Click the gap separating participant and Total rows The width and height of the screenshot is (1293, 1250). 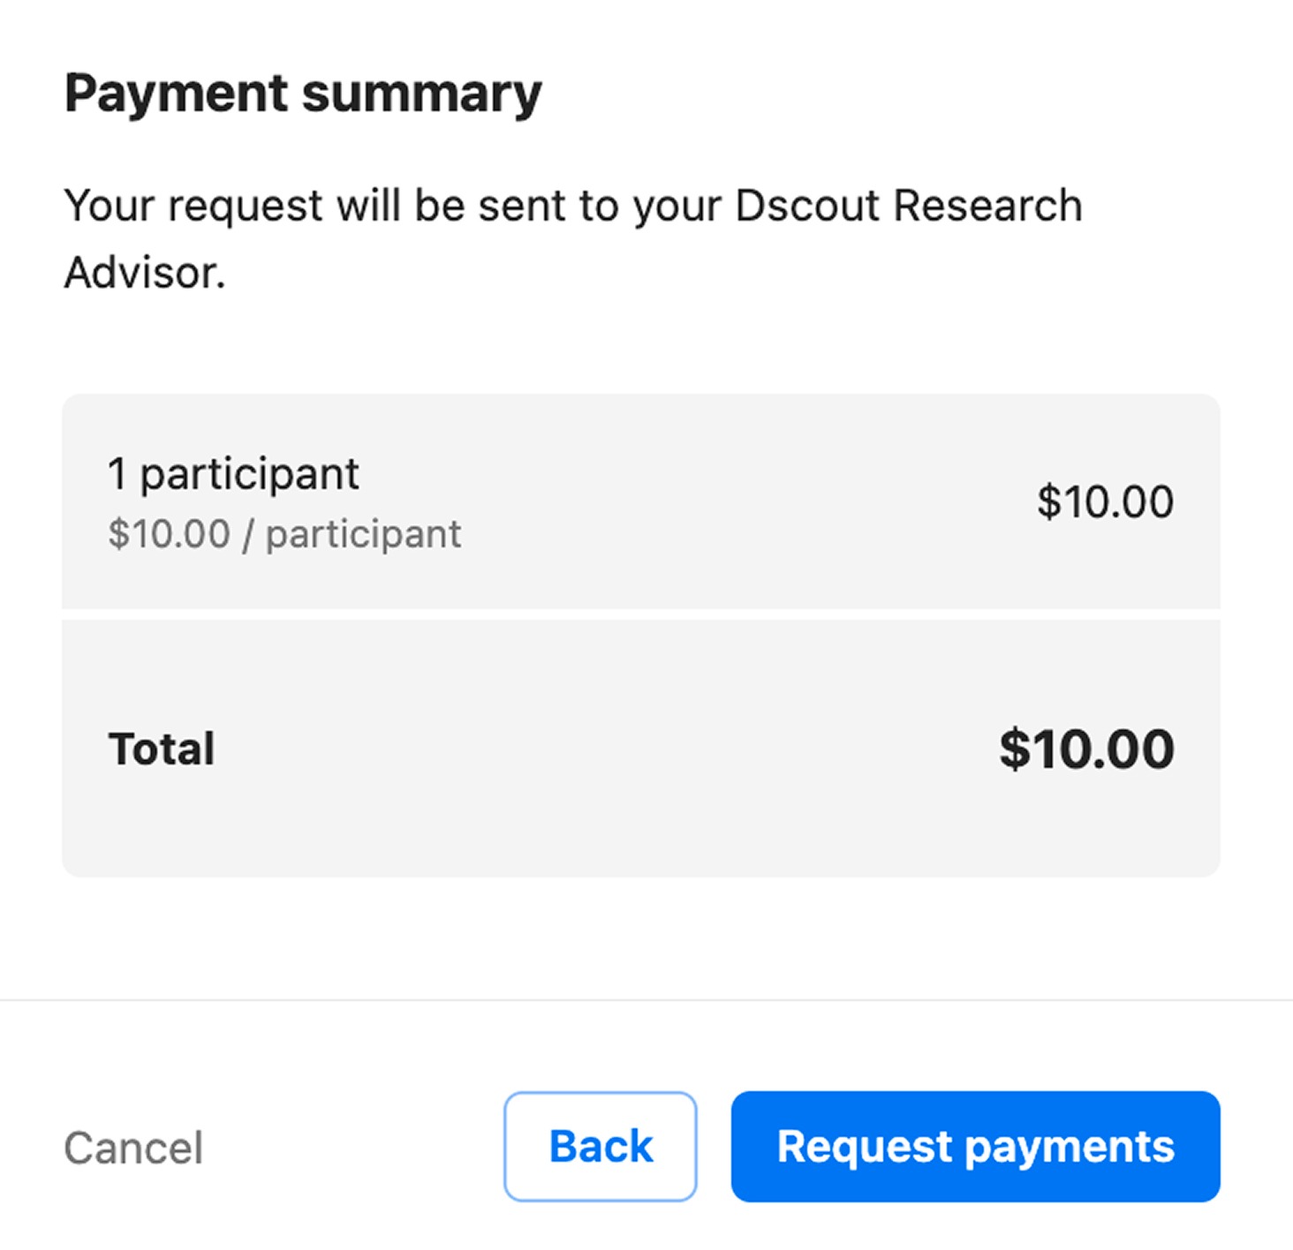point(641,614)
